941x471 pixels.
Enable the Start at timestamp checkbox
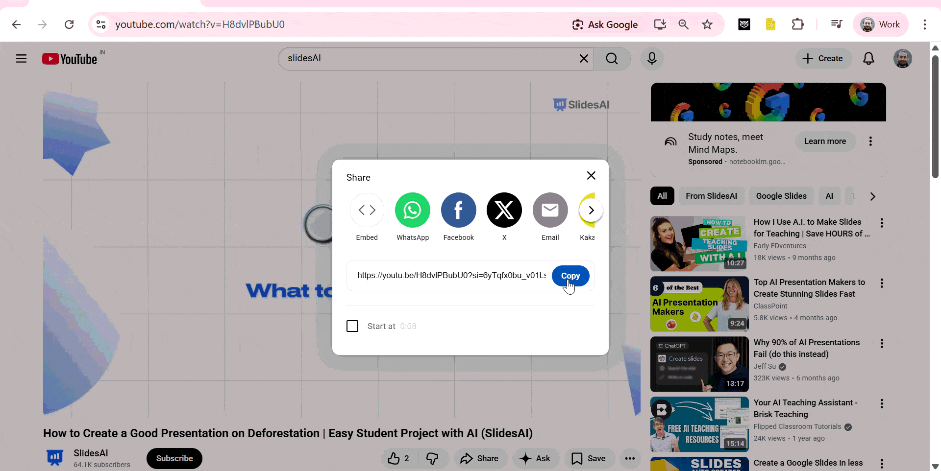[x=352, y=326]
